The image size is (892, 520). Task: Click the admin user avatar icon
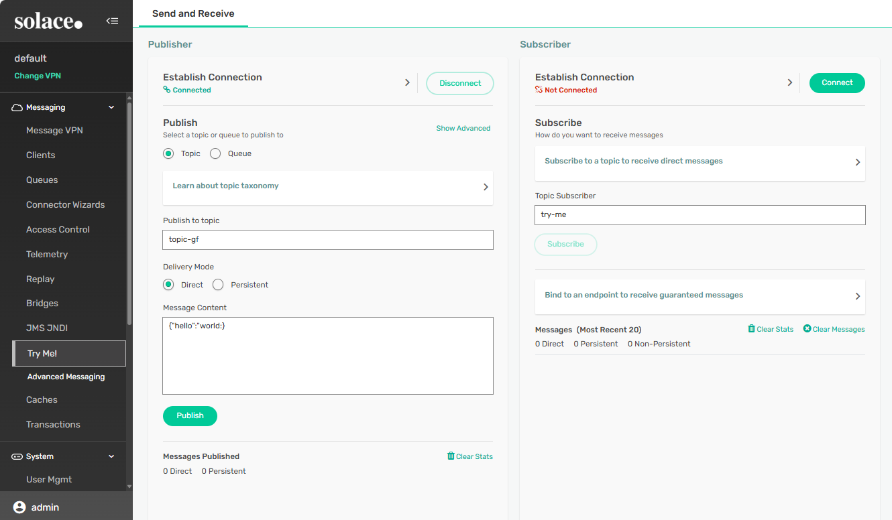coord(19,507)
